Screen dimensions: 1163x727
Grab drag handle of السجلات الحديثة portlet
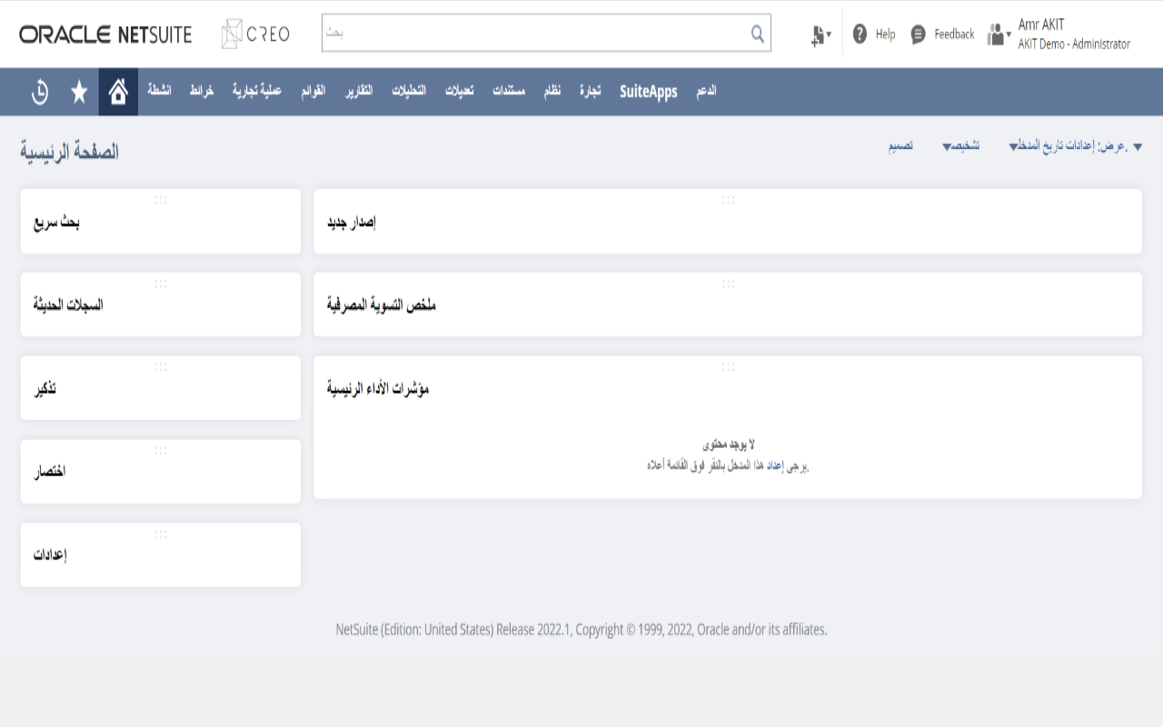pos(161,283)
